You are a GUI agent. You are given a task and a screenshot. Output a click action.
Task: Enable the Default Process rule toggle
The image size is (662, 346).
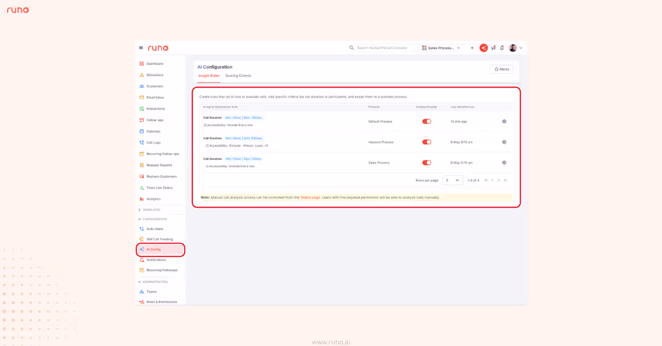coord(427,121)
